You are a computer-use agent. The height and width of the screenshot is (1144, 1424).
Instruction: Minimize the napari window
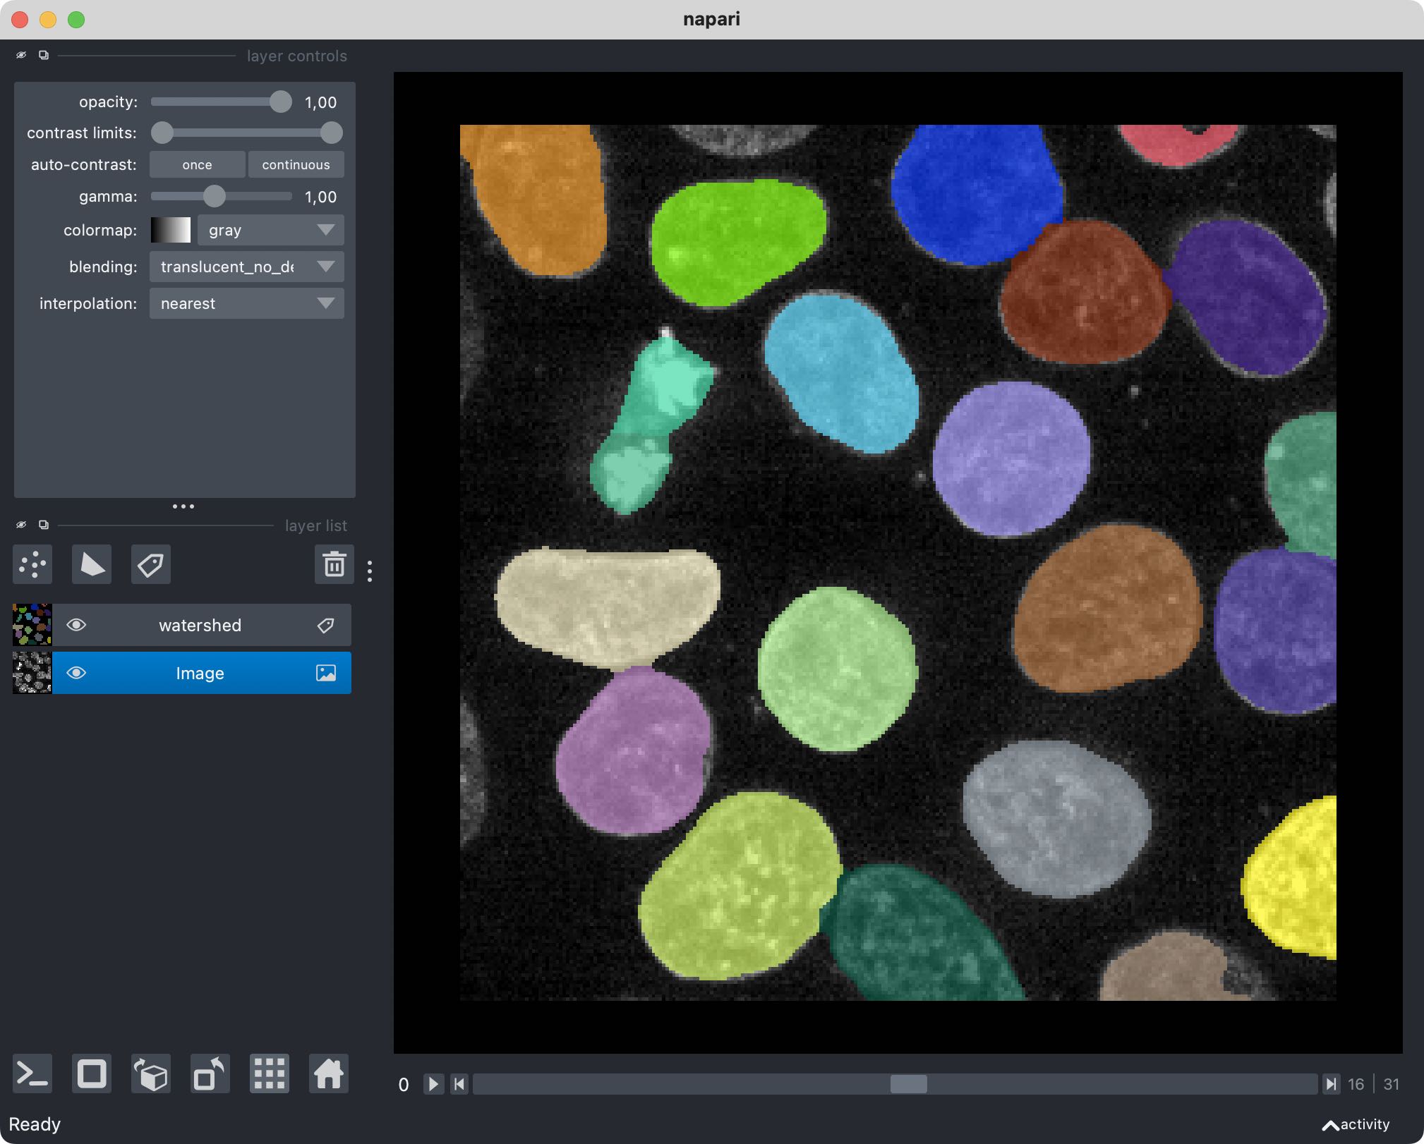48,20
